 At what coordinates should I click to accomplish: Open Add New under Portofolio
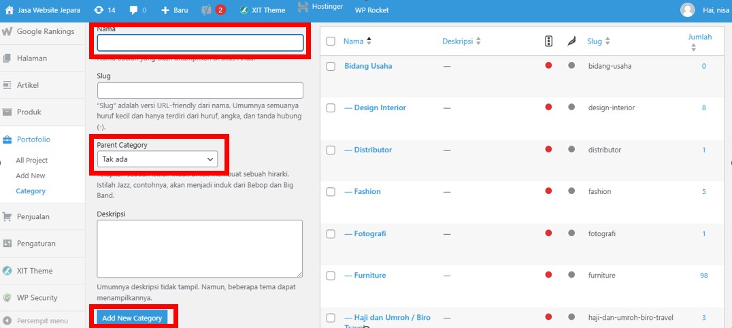[31, 176]
